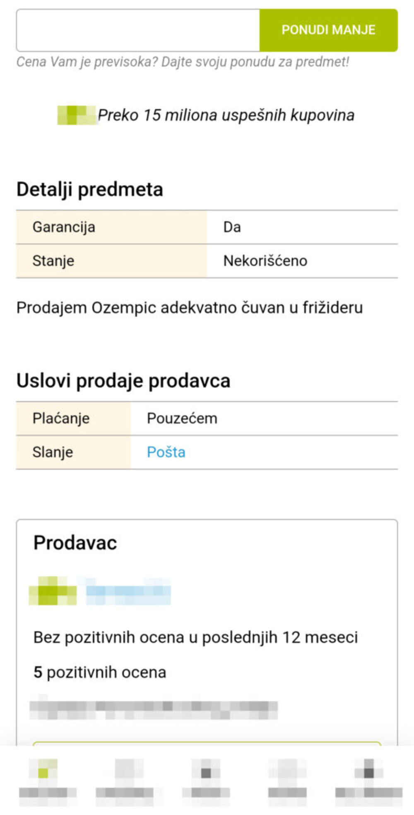Click the Pouzećem payment value
Viewport: 414px width, 815px height.
point(182,418)
